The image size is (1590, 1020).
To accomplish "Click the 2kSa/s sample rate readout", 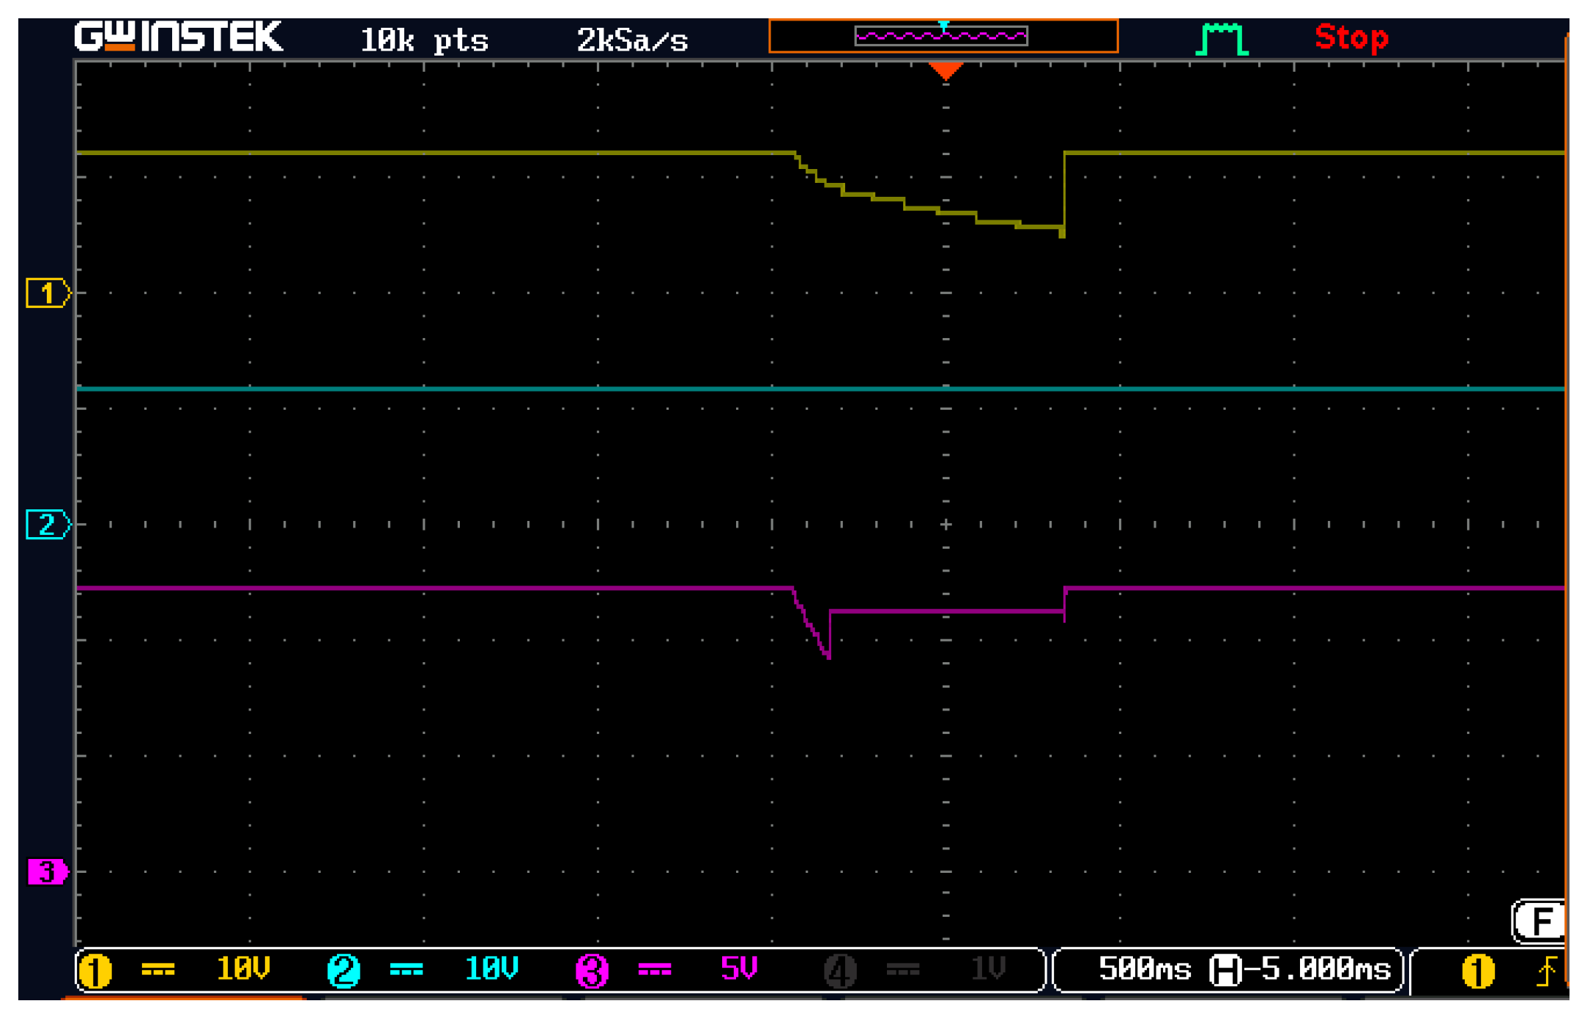I will point(632,40).
